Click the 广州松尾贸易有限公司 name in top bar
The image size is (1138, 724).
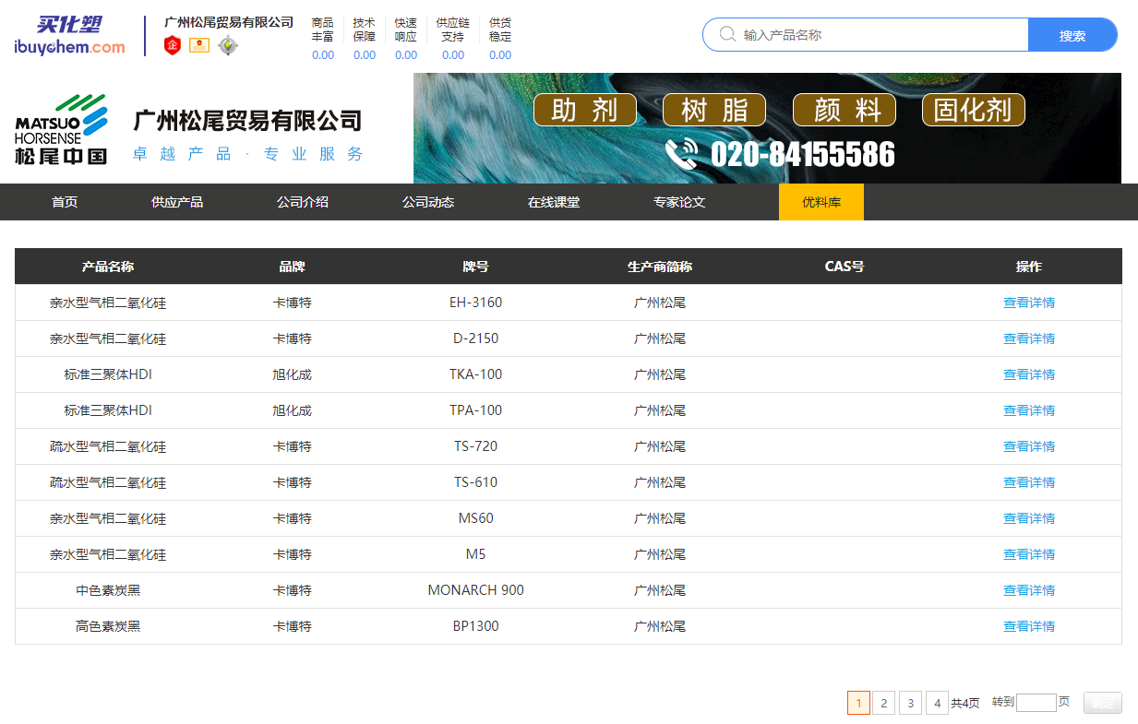tap(229, 22)
